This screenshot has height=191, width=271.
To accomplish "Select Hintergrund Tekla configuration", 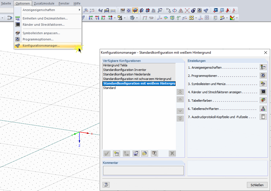I will pos(115,65).
